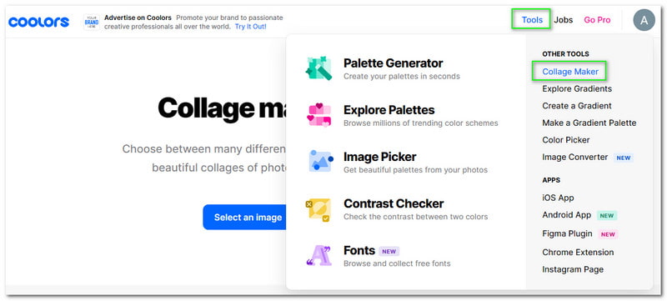Image resolution: width=667 pixels, height=301 pixels.
Task: Click the Contrast Checker yellow icon
Action: click(x=318, y=208)
